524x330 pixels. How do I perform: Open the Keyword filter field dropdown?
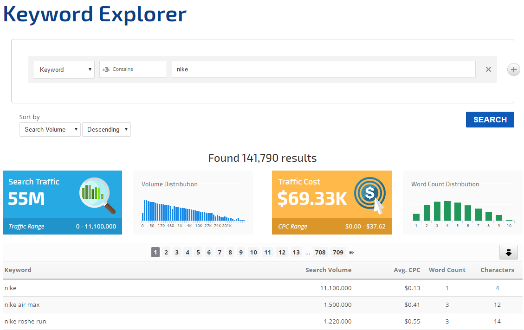click(x=64, y=70)
